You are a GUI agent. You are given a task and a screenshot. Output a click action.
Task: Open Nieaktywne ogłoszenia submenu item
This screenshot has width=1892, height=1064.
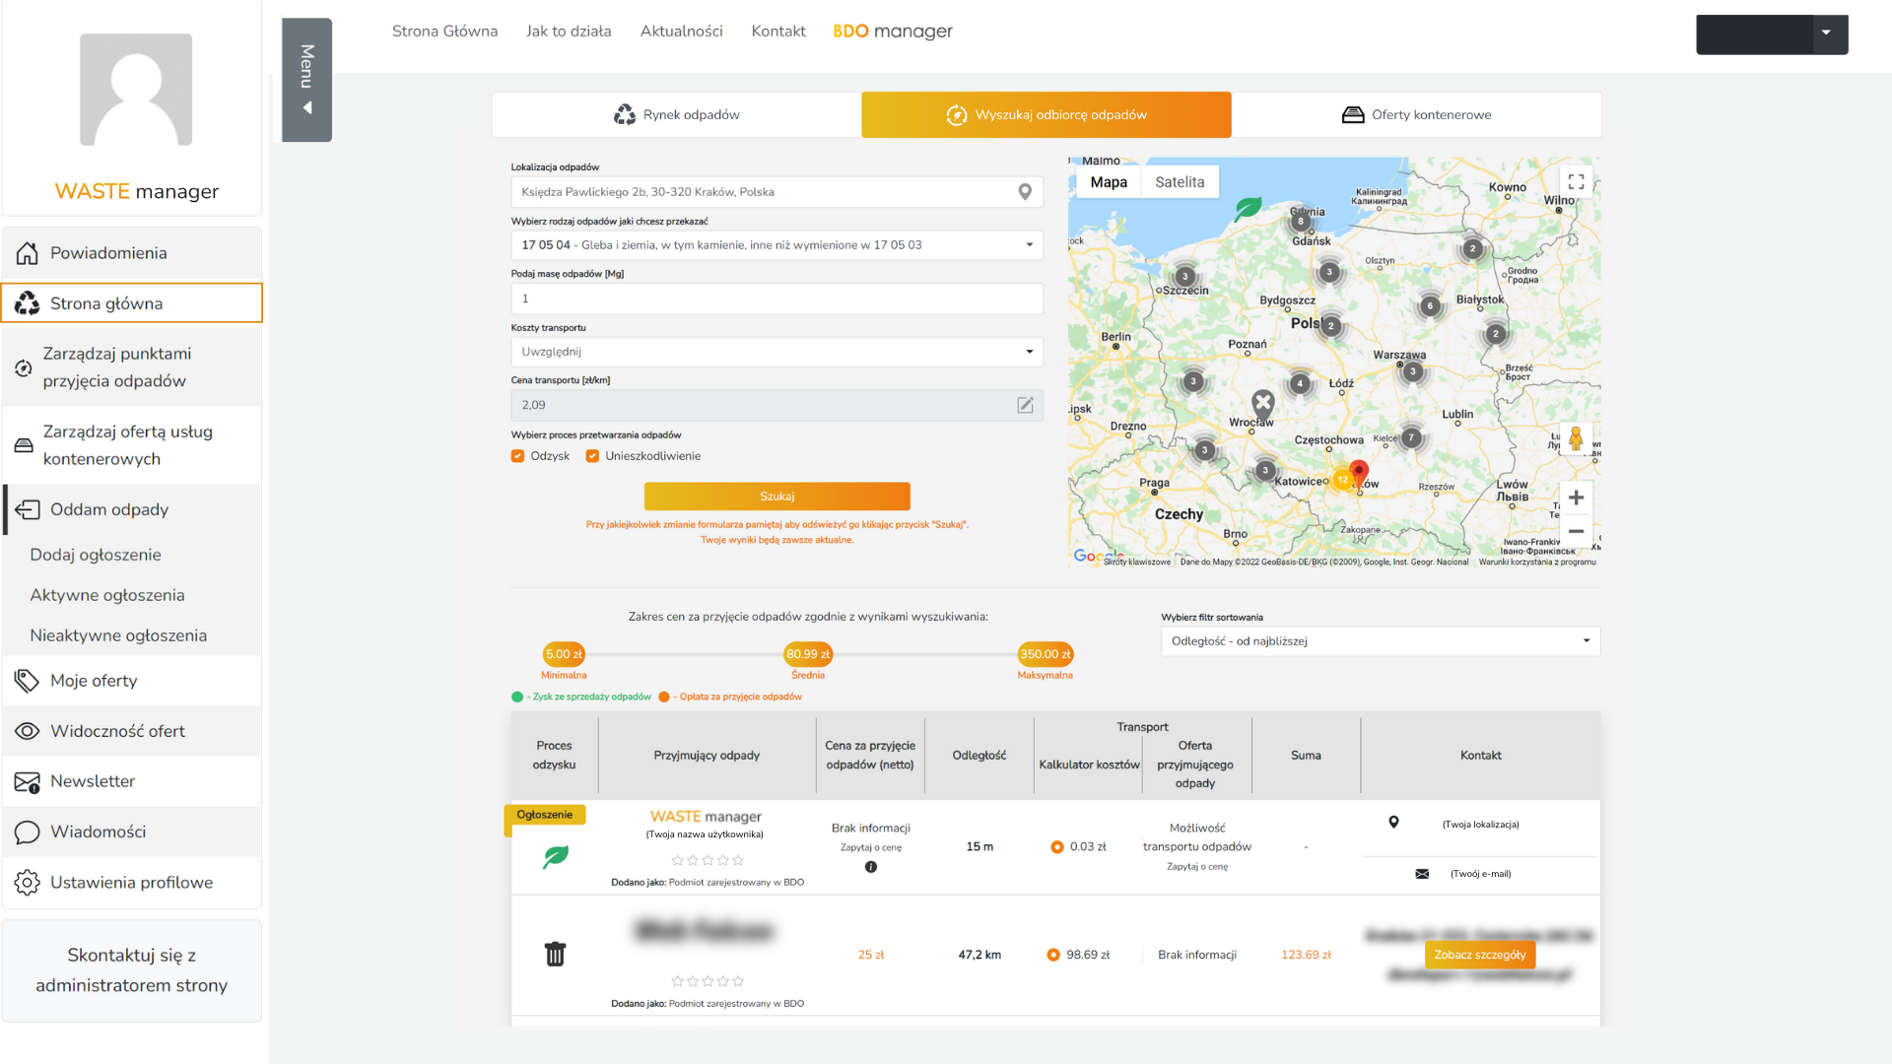click(118, 635)
